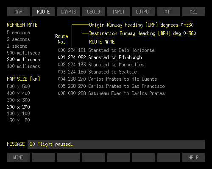Choose route Gatineau Exec to Carlos Prates
This screenshot has height=169, width=212.
[x=111, y=93]
